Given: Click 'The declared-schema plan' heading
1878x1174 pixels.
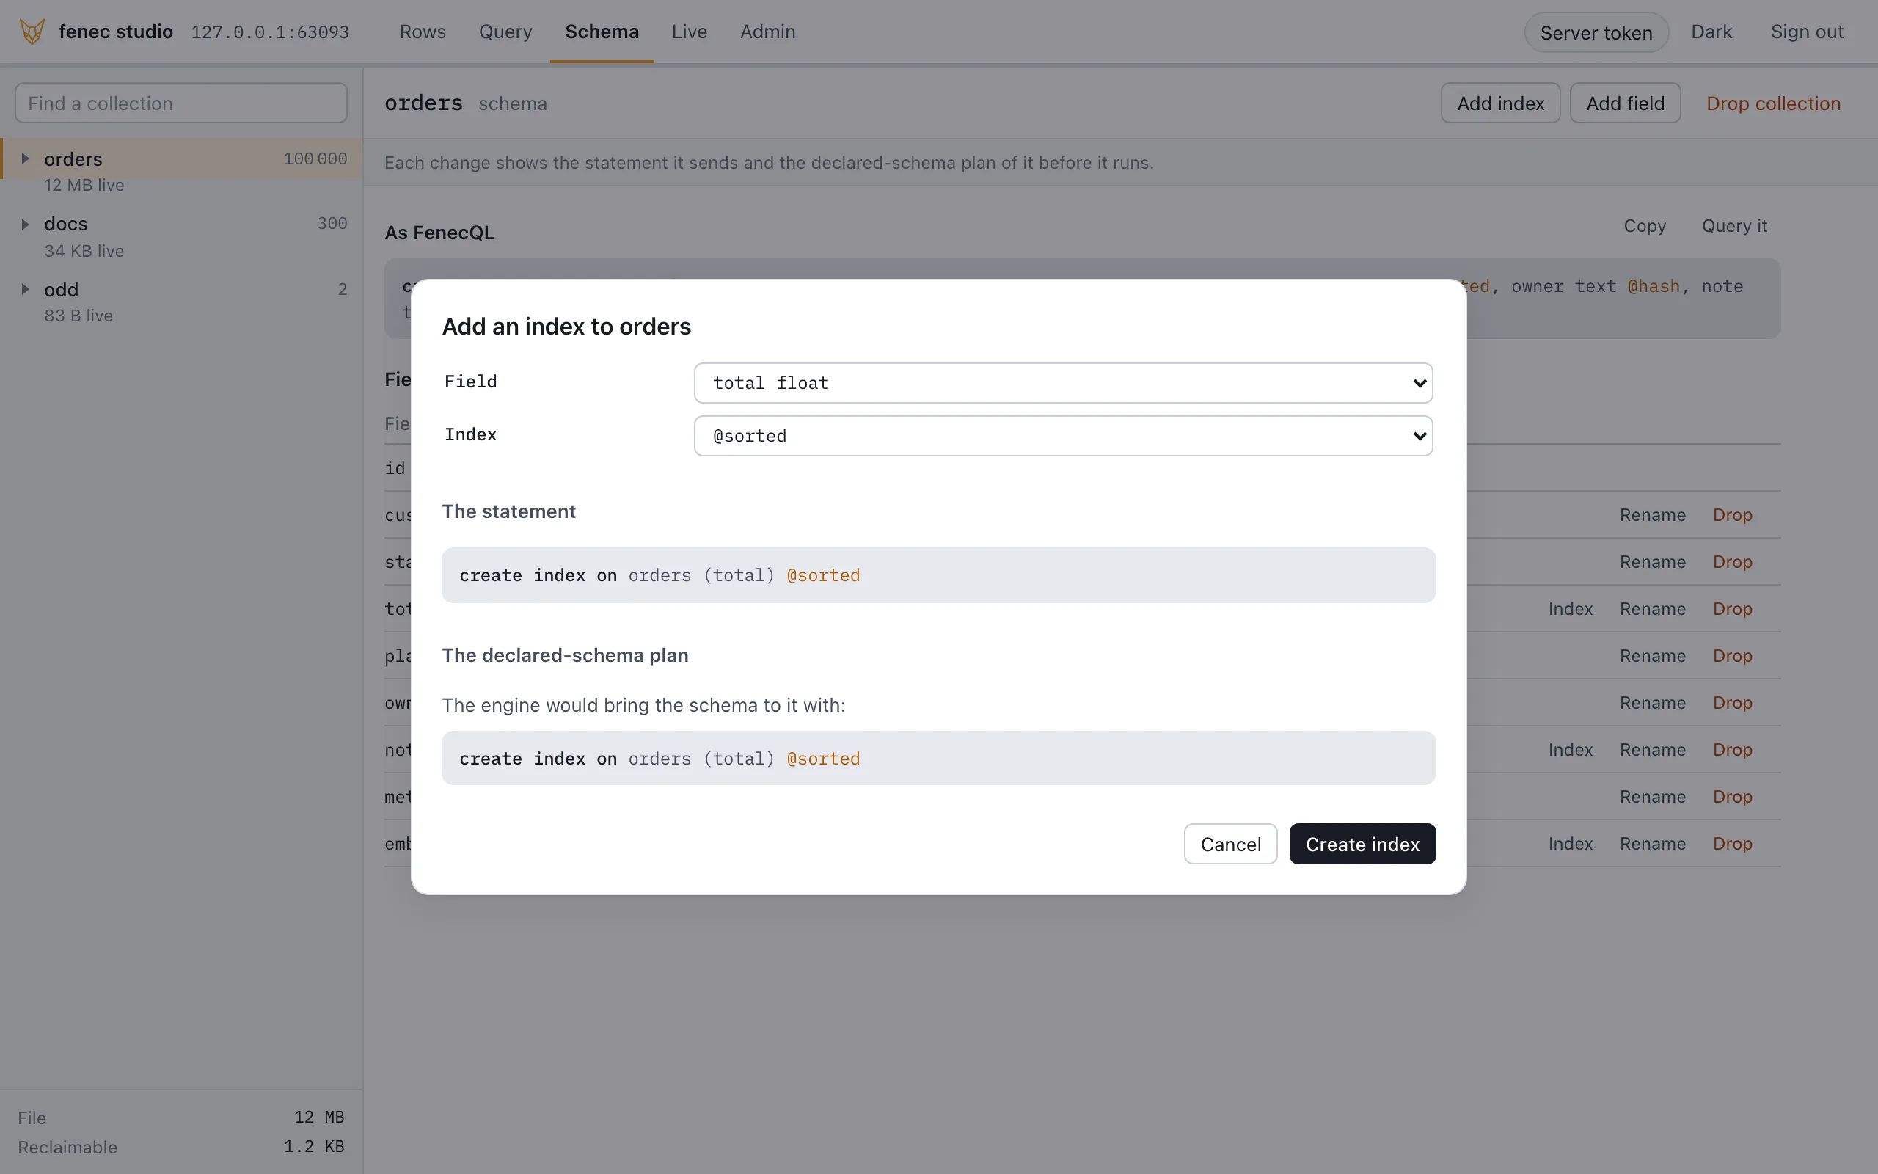Looking at the screenshot, I should point(565,655).
